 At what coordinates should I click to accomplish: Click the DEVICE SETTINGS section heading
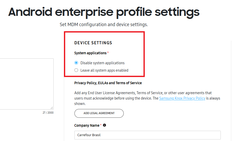pos(93,43)
